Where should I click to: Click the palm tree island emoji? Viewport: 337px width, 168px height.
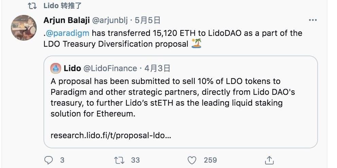[x=196, y=44]
